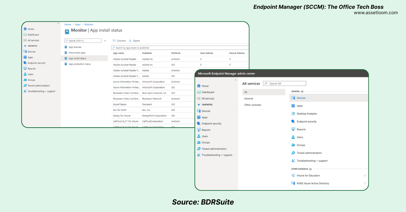Sort by User failures column header

(x=206, y=53)
